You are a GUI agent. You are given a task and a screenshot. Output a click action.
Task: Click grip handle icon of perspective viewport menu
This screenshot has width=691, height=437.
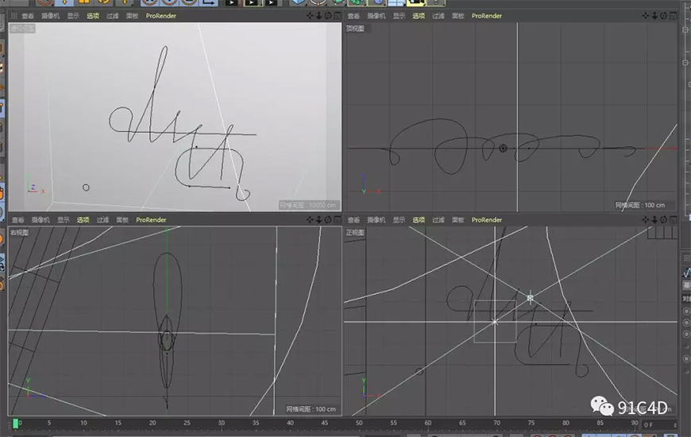(x=14, y=16)
